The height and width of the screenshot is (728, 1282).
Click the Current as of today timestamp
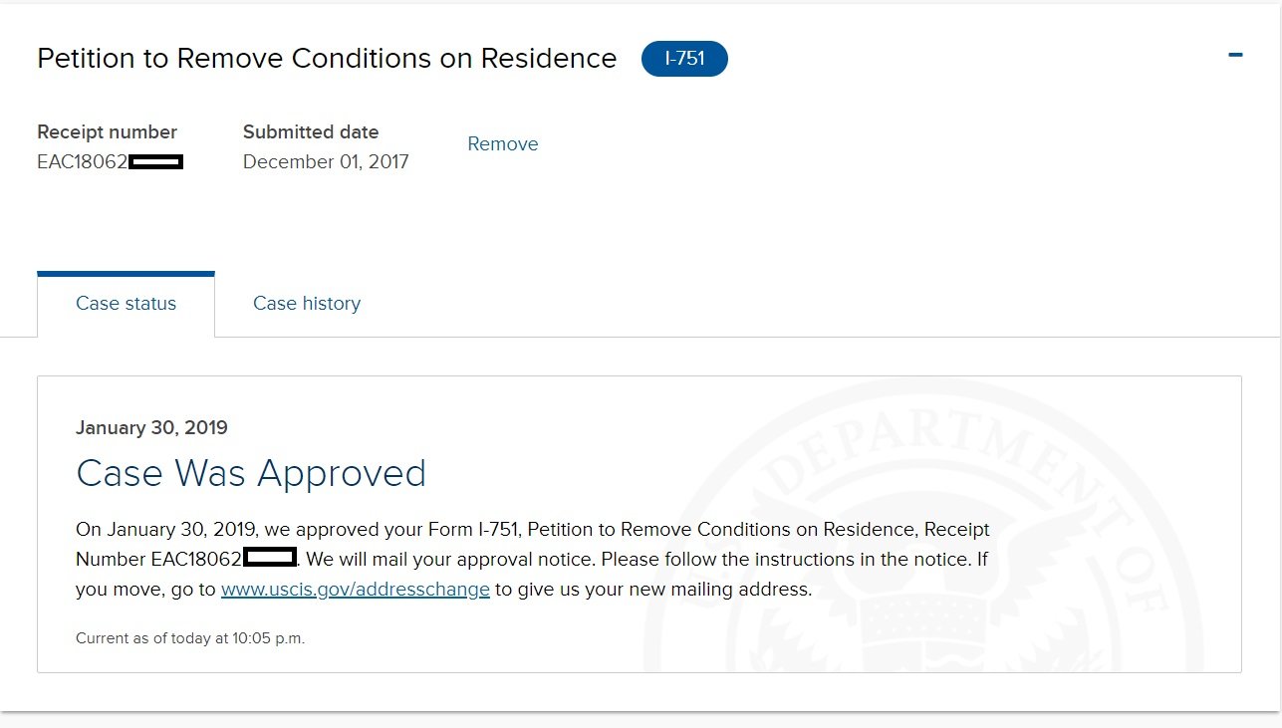[x=190, y=638]
